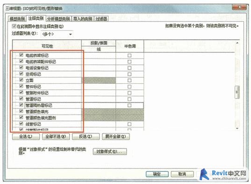Viewport: 251px width, 184px height.
Task: Highlight the 管路附件标记 row label
Action: 37,93
